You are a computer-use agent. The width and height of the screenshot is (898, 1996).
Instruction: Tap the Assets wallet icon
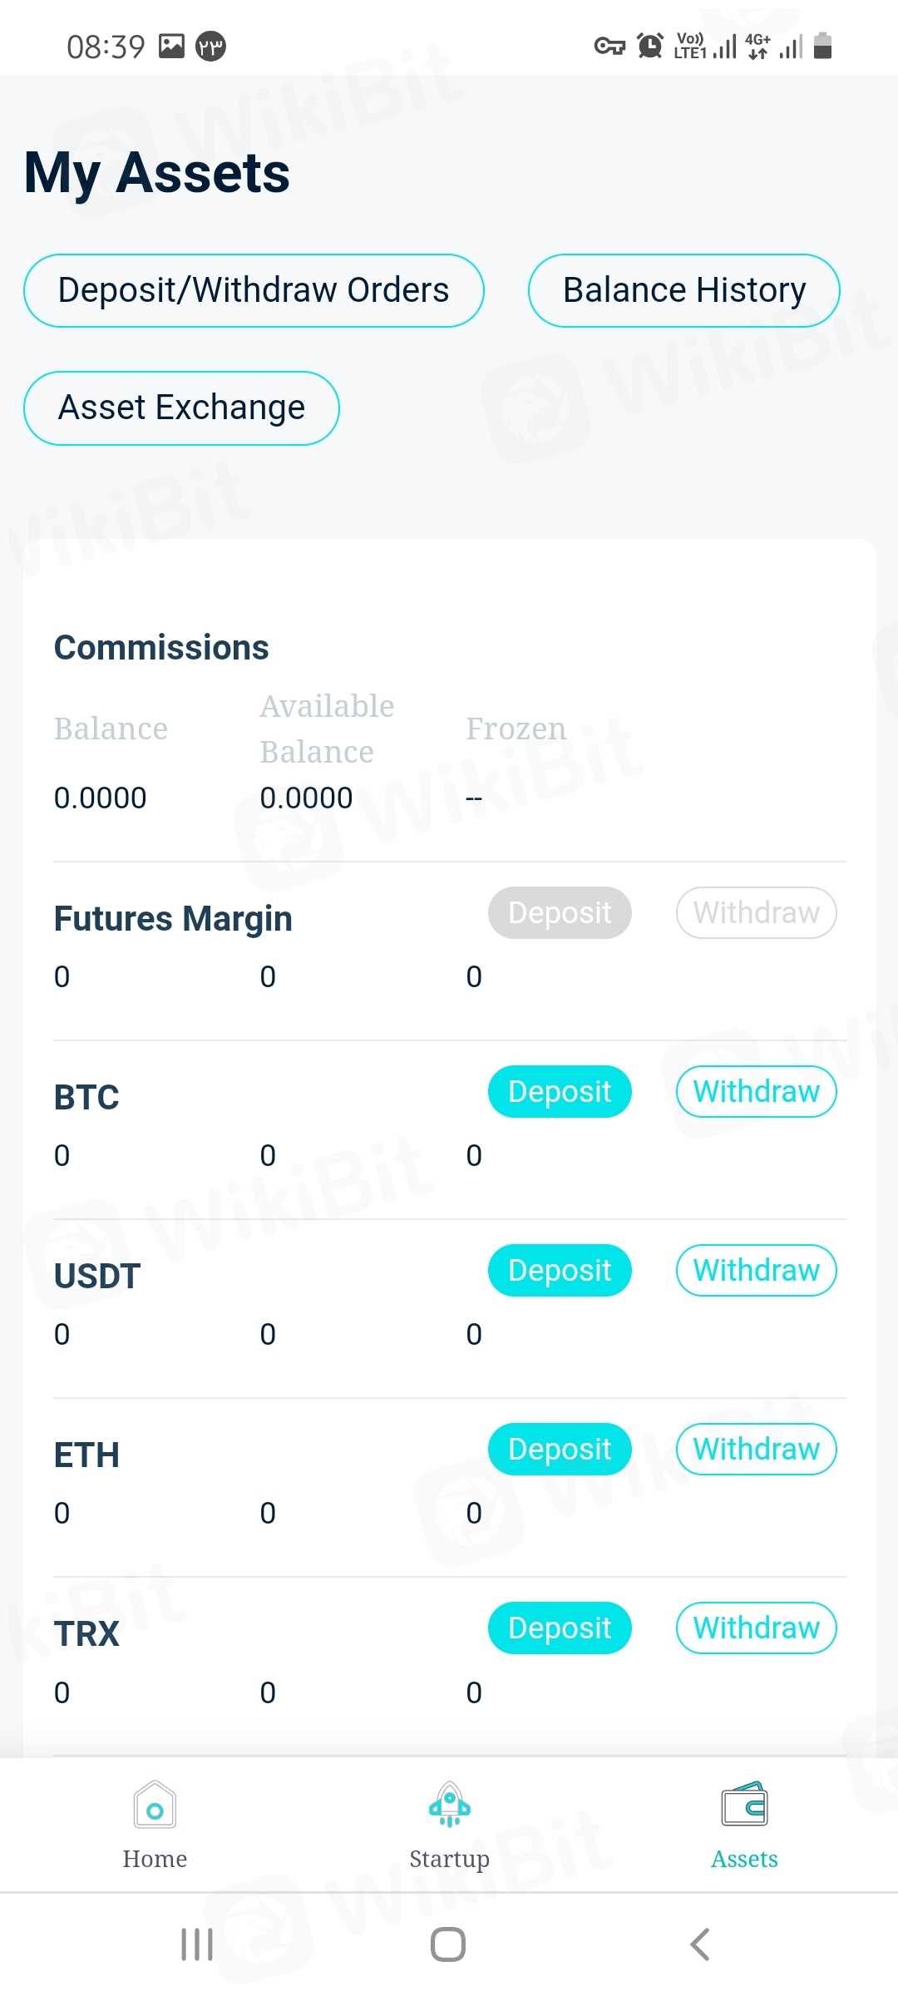(x=744, y=1805)
